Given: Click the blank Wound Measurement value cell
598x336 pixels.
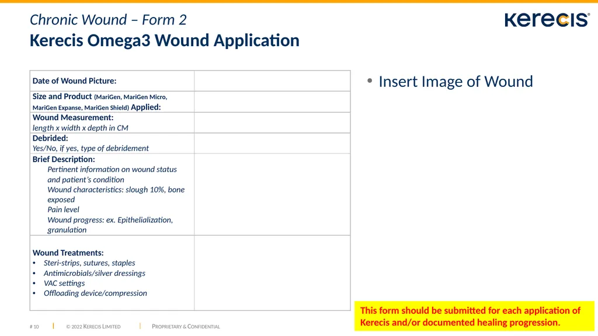Looking at the screenshot, I should click(272, 123).
